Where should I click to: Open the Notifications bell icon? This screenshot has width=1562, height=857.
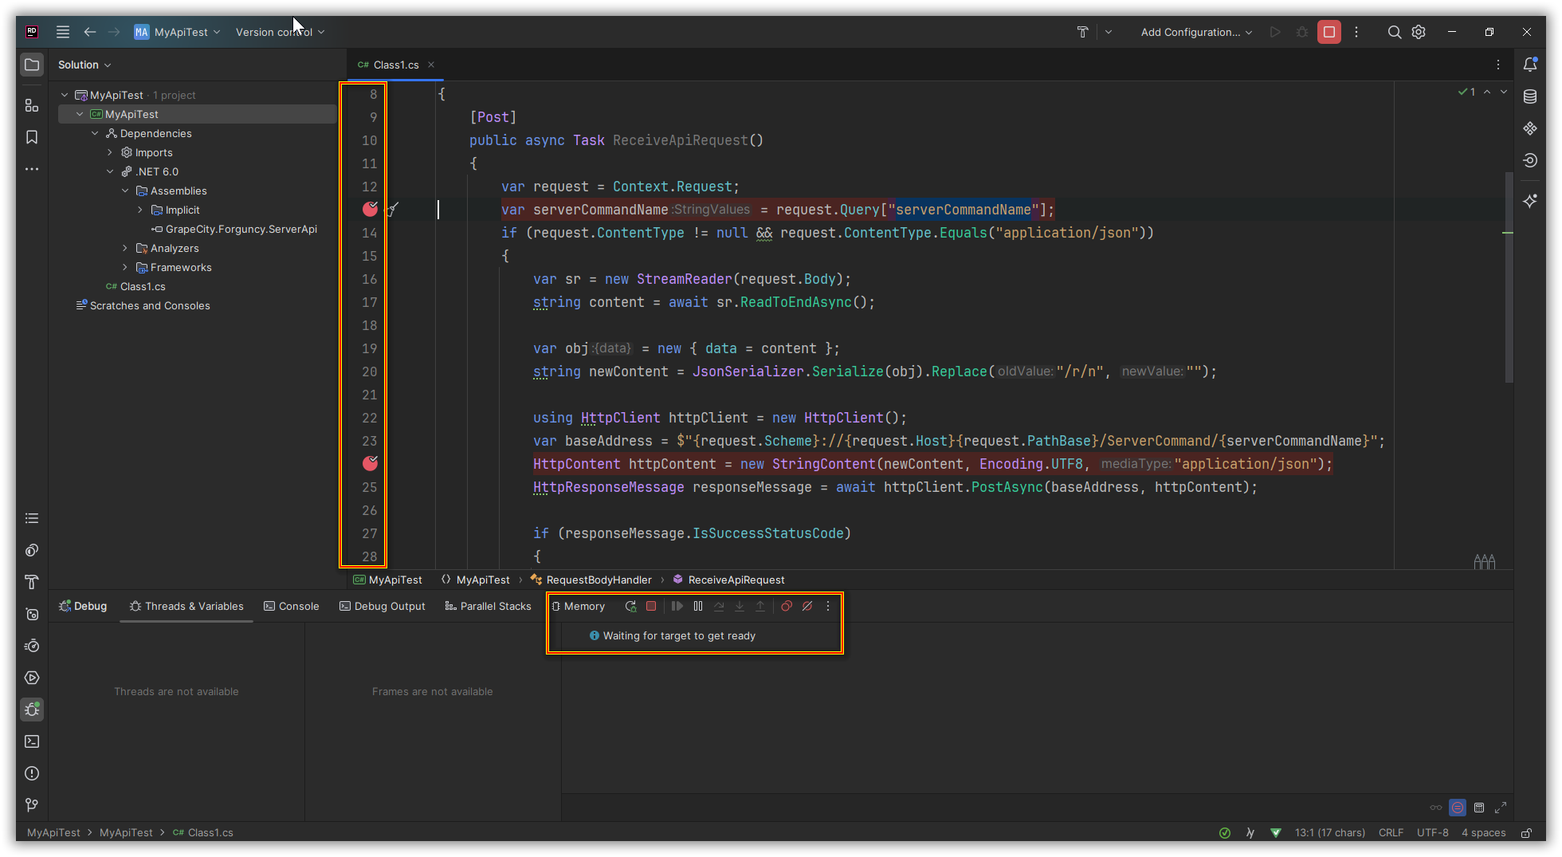pos(1530,65)
